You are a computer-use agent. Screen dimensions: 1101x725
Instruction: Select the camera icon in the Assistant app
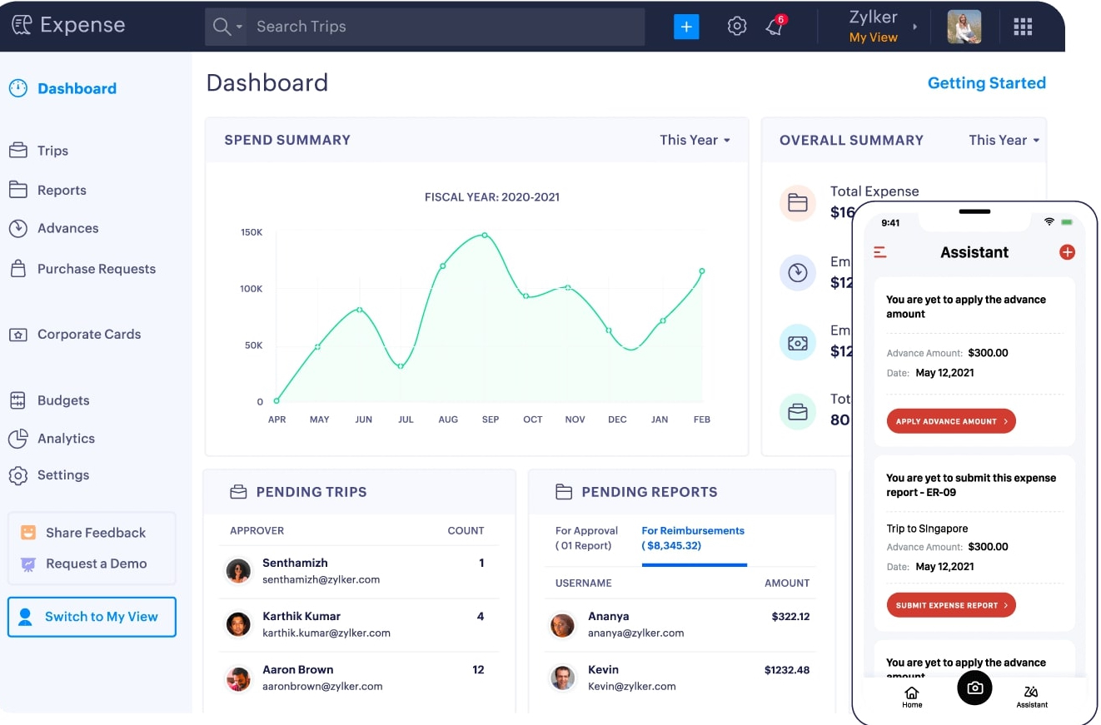pyautogui.click(x=974, y=688)
